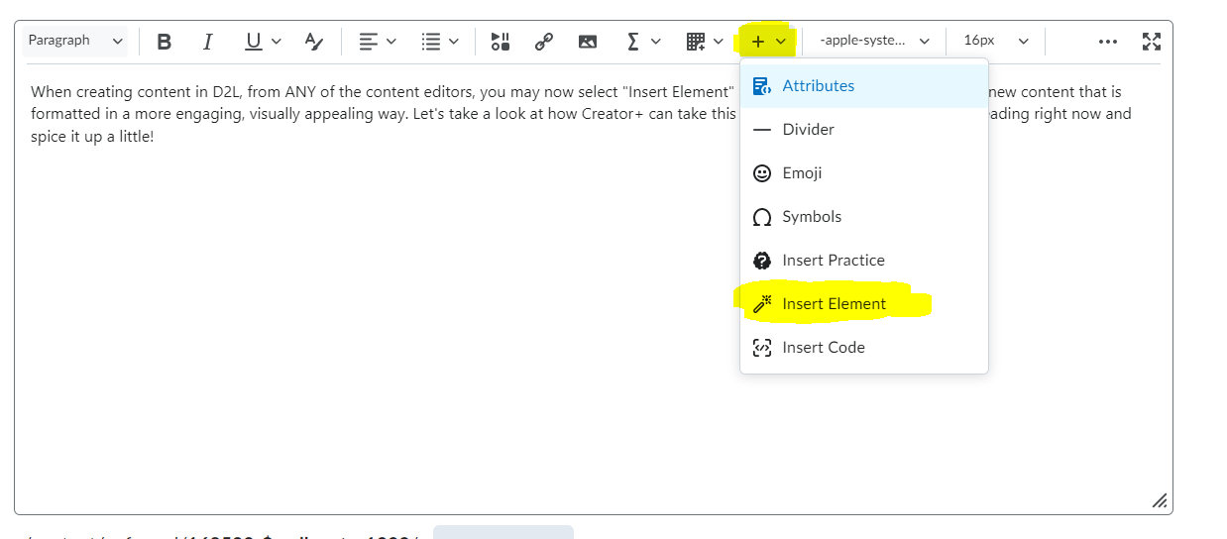This screenshot has width=1227, height=539.
Task: Open more actions ellipsis menu
Action: (x=1108, y=42)
